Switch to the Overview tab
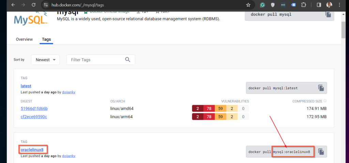Viewport: 349px width, 163px height. (24, 39)
